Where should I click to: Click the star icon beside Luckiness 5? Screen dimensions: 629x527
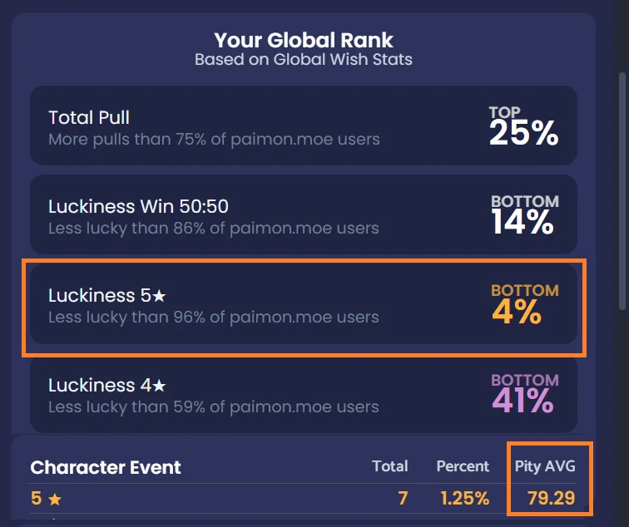click(159, 296)
